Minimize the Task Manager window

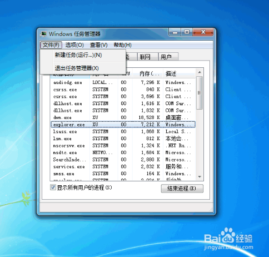click(x=175, y=32)
